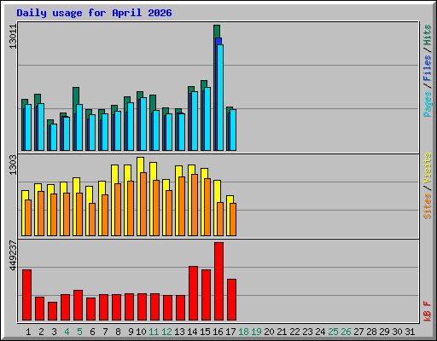Click the cyan pages bar for day 17
Image resolution: width=437 pixels, height=341 pixels.
point(233,130)
